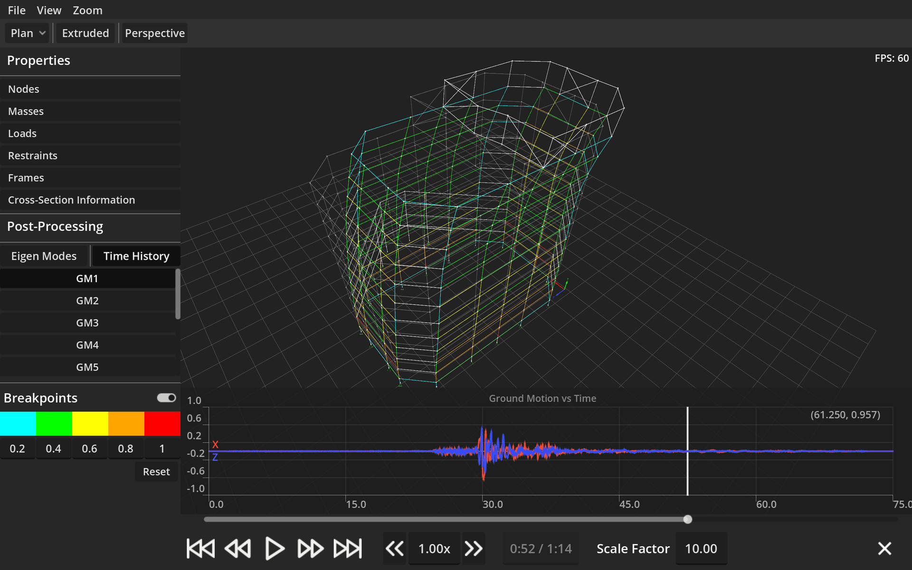Close the time history playback bar
The image size is (912, 570).
coord(884,548)
